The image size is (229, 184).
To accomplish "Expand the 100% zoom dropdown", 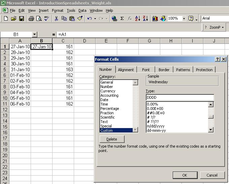I will tap(184, 19).
